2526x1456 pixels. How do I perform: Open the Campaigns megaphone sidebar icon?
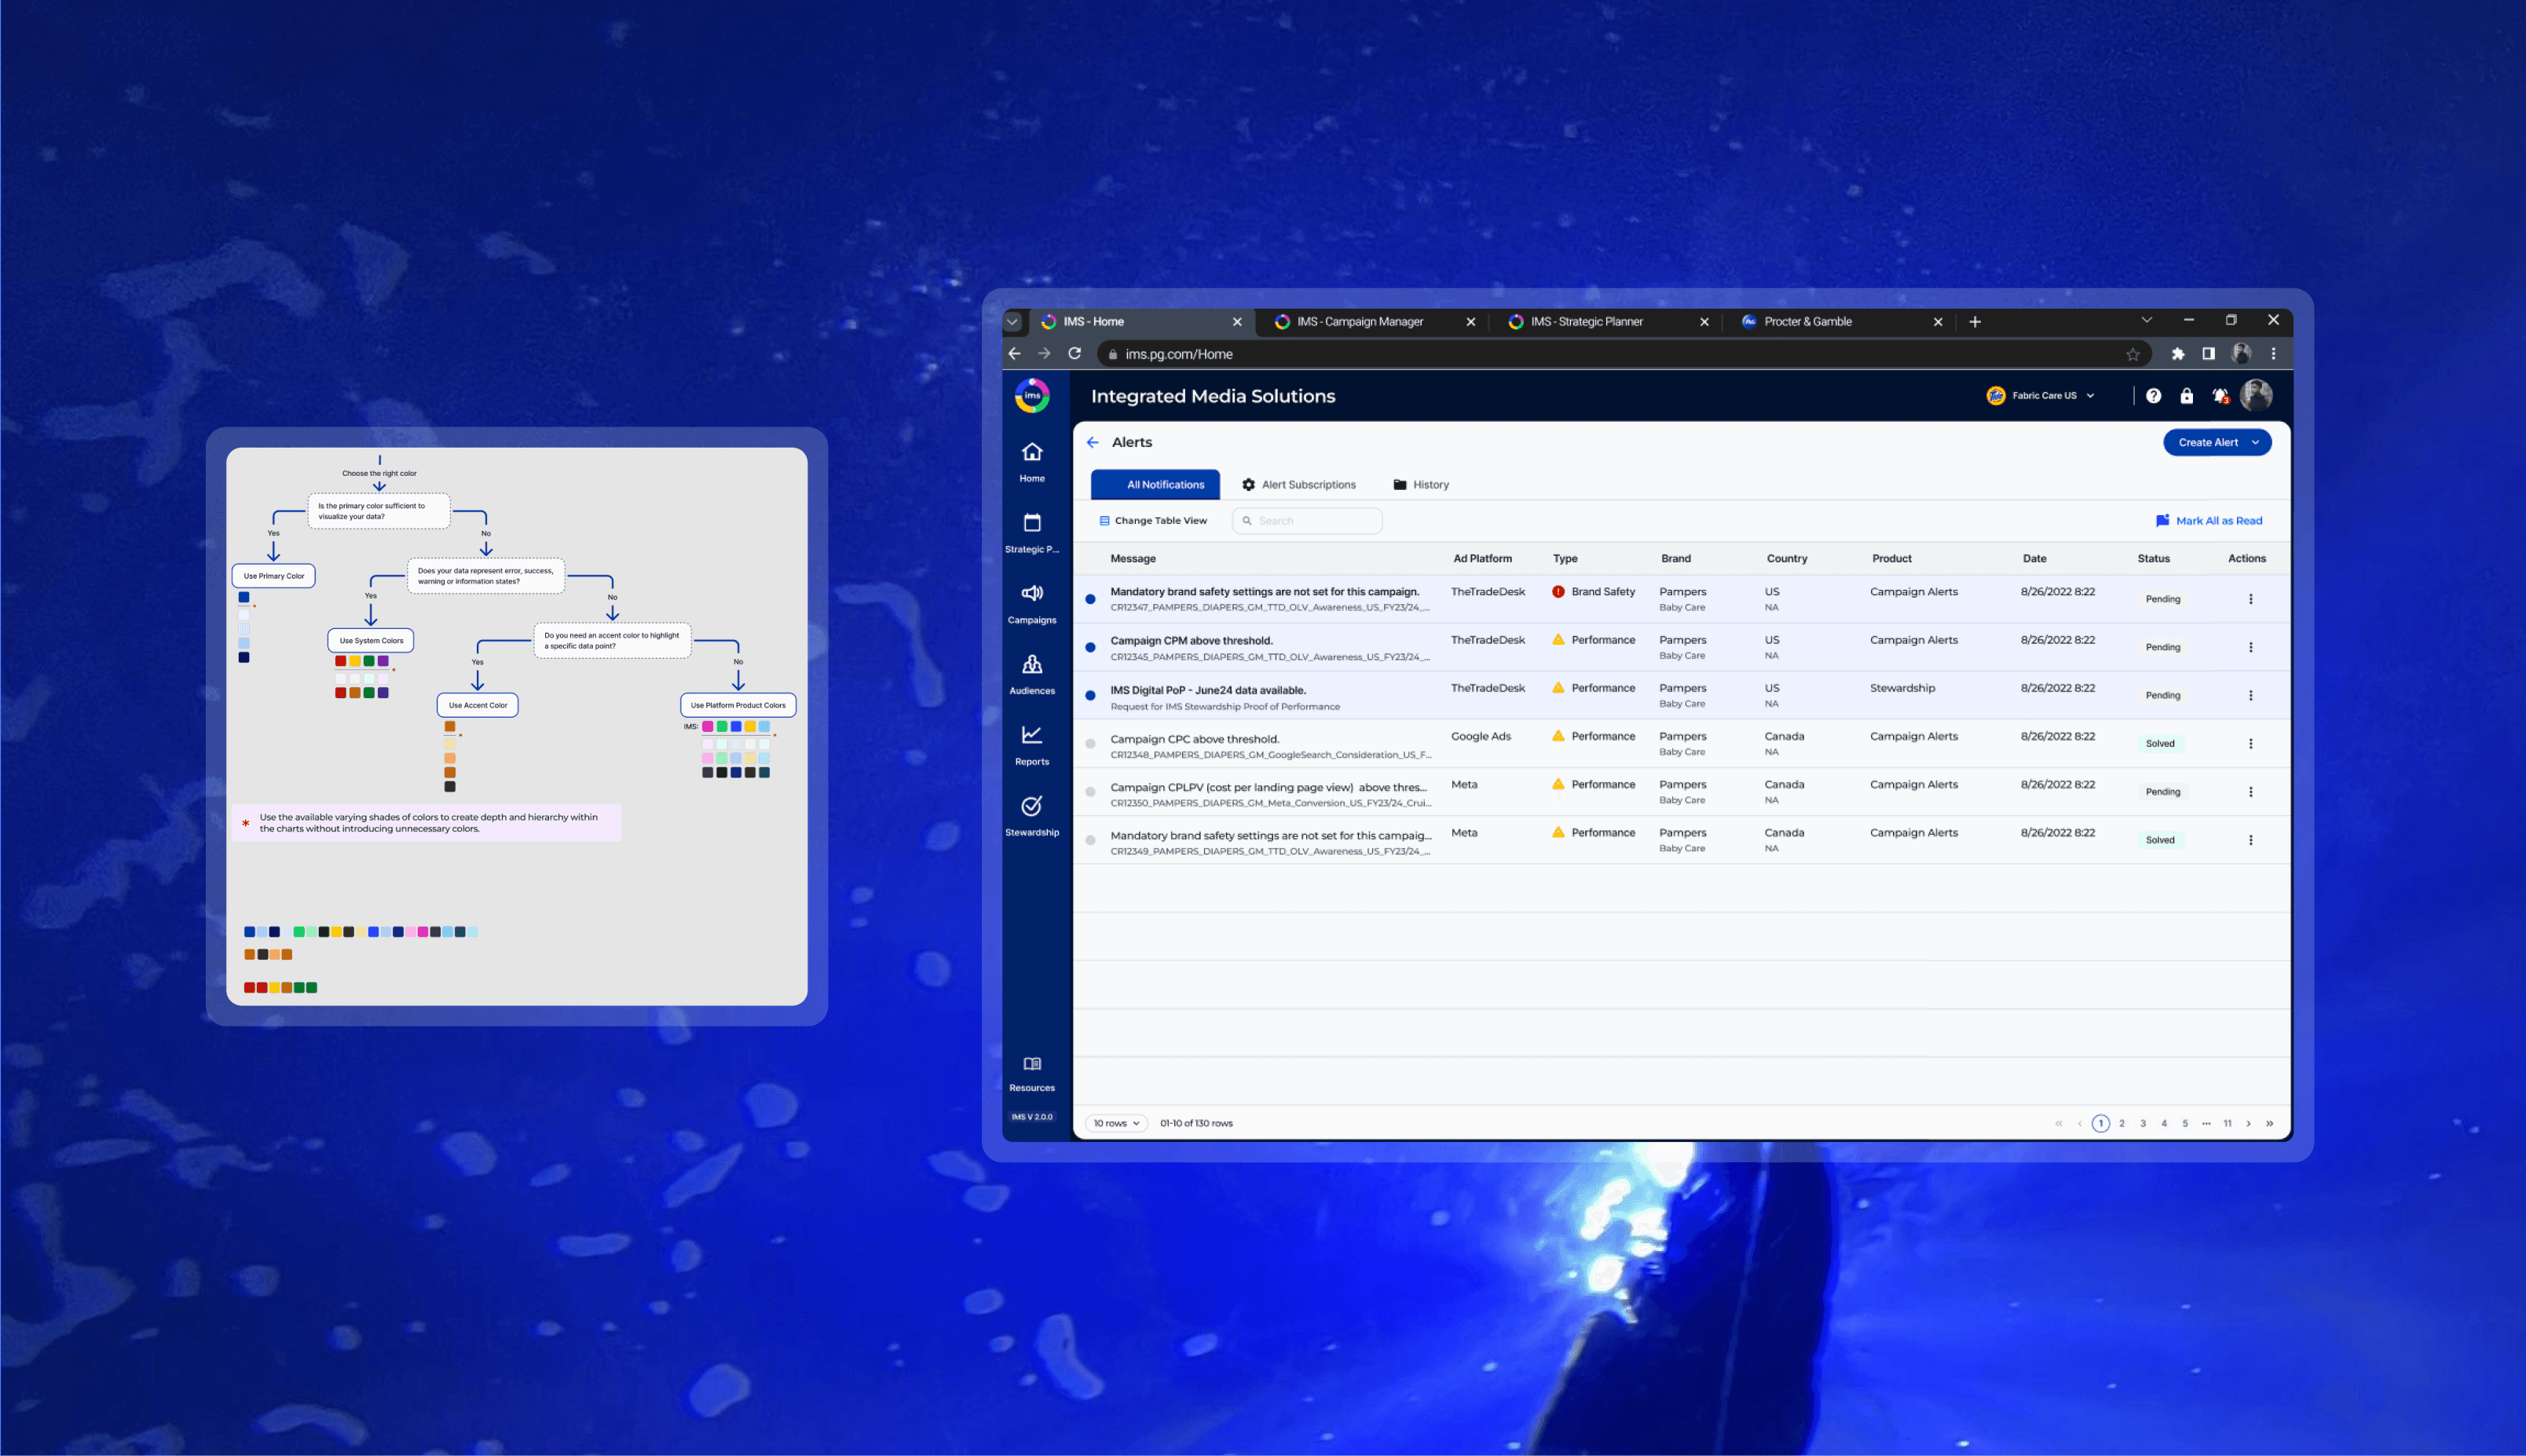click(1032, 594)
